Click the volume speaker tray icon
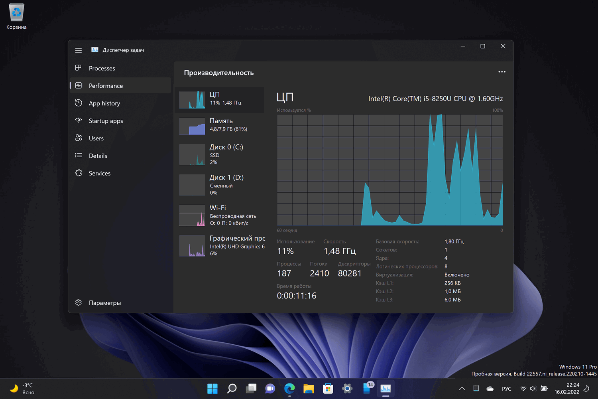Screen dimensions: 598x399 [x=533, y=389]
